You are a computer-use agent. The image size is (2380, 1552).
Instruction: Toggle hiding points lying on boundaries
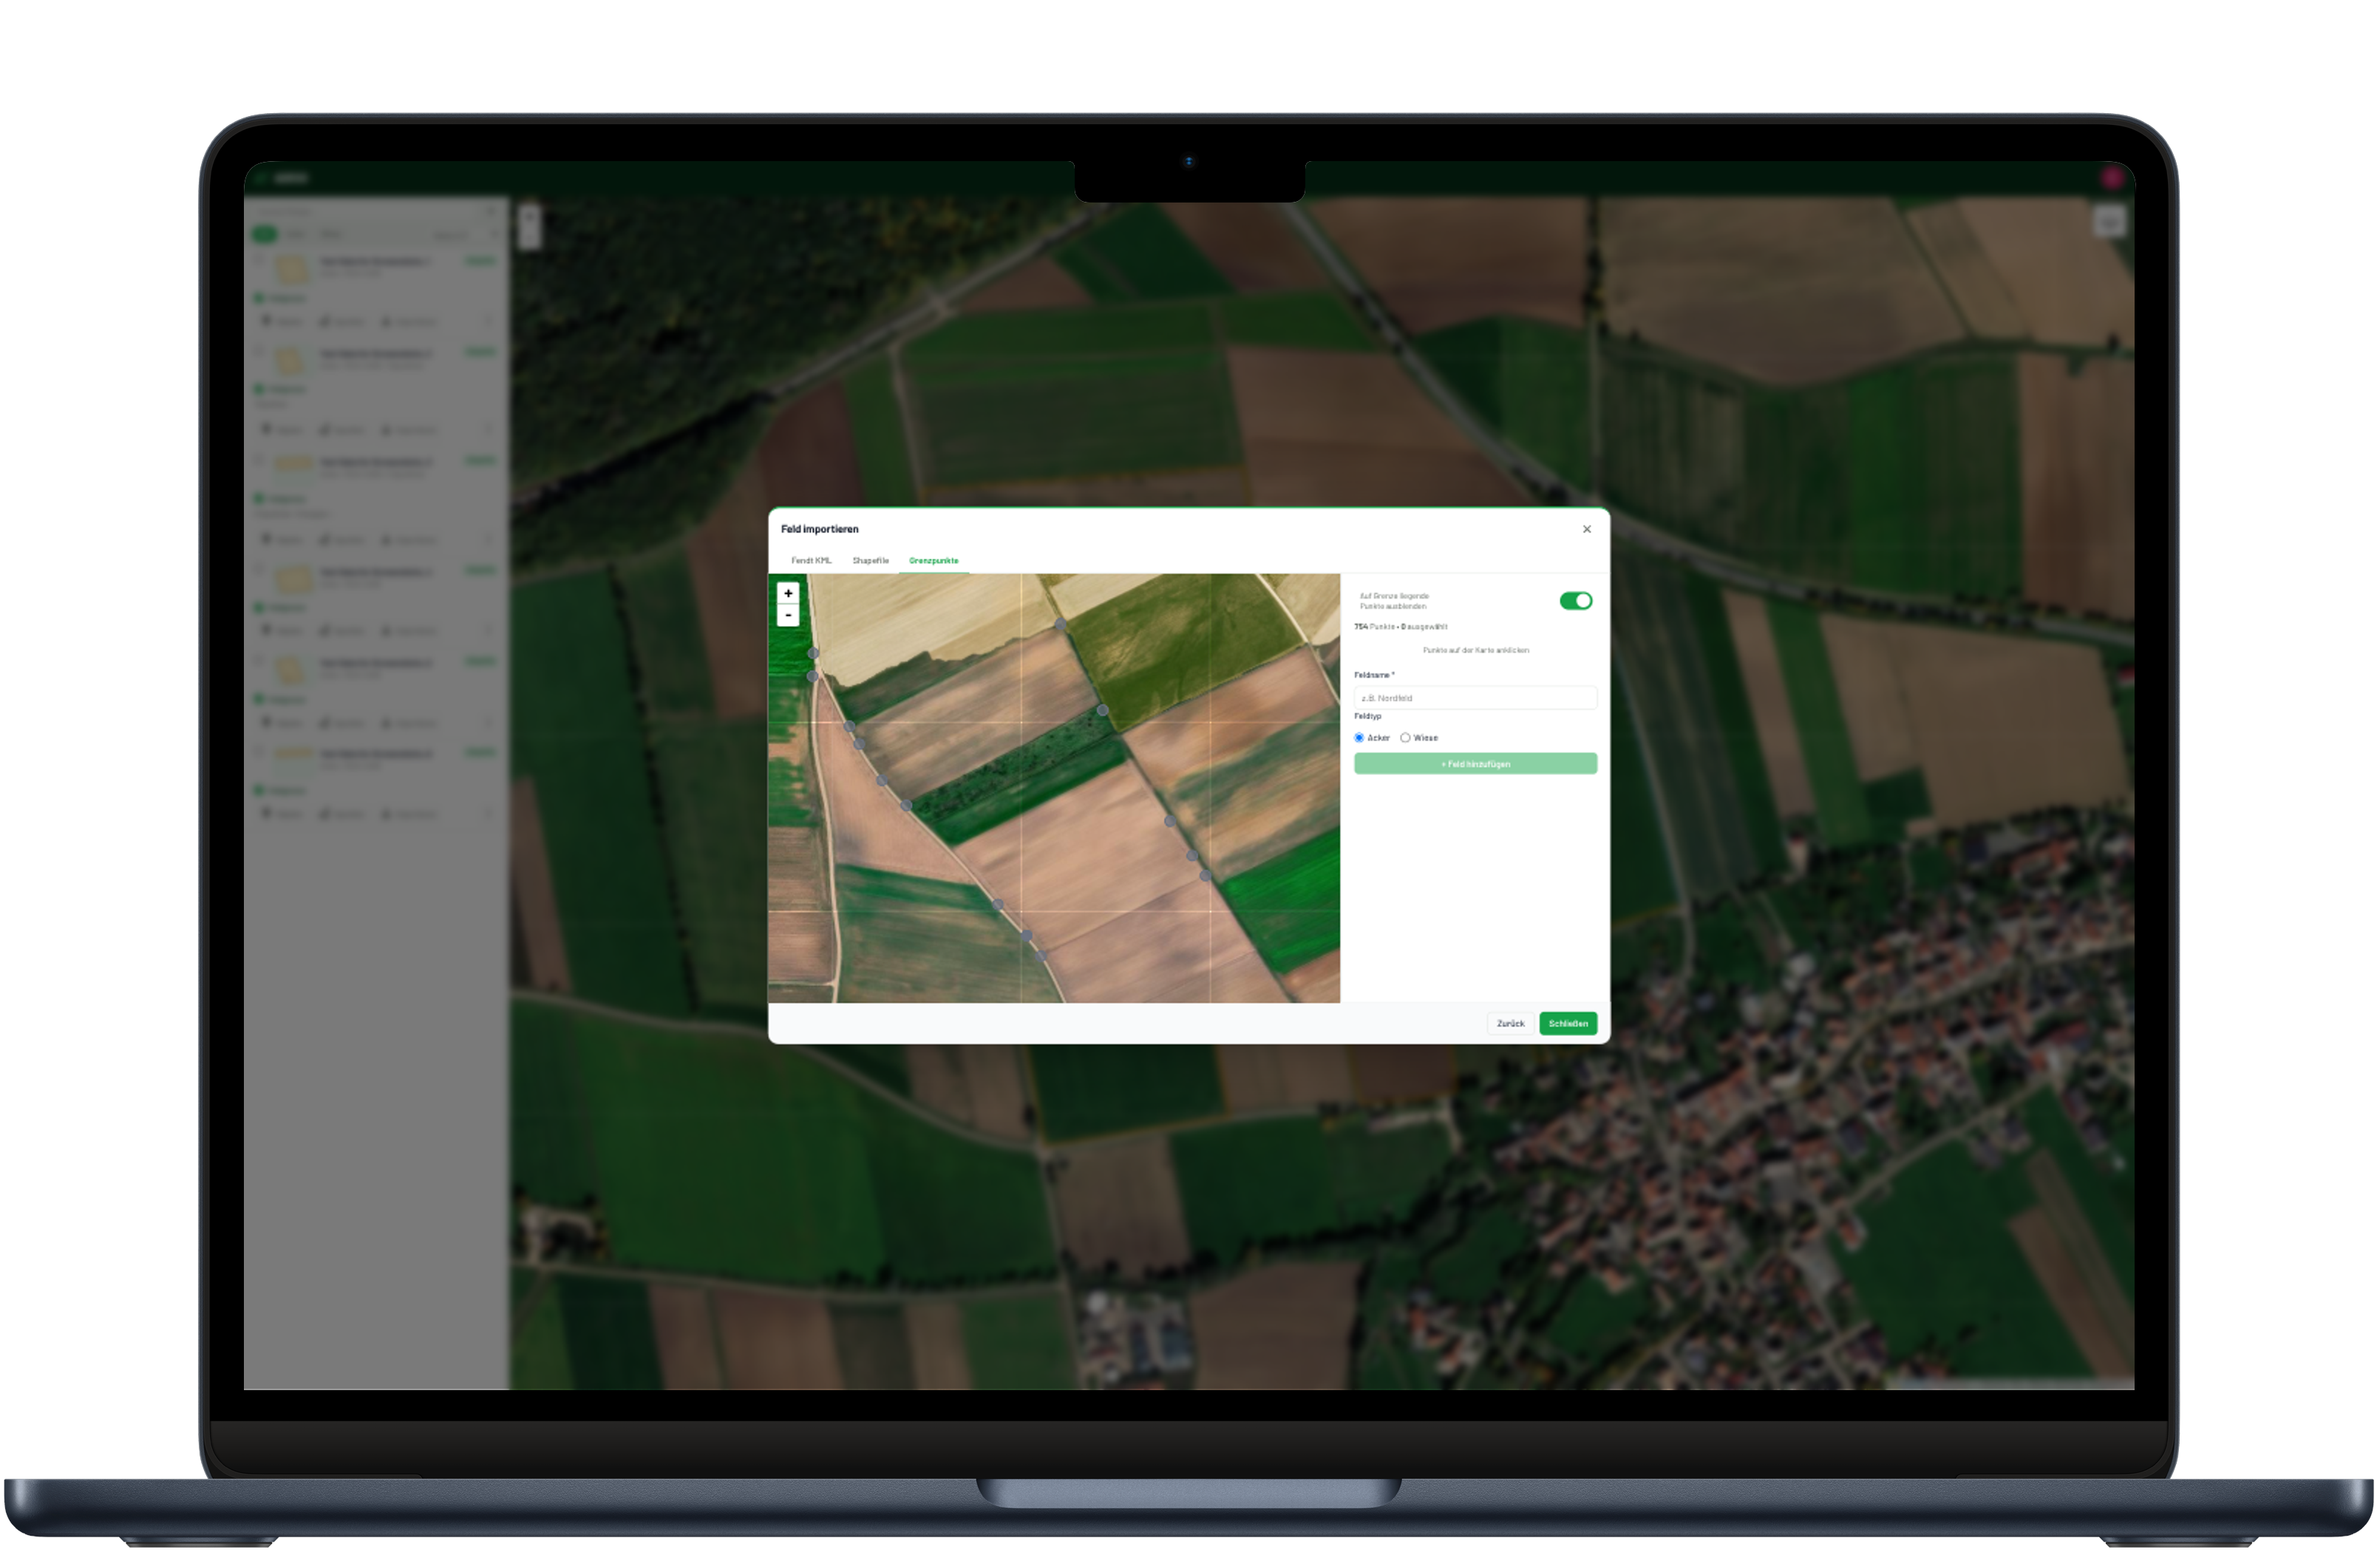tap(1575, 601)
